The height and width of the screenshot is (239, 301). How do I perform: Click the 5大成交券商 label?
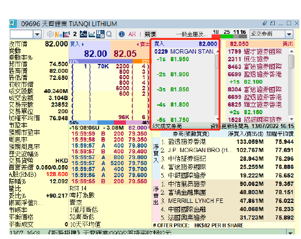coord(167,126)
